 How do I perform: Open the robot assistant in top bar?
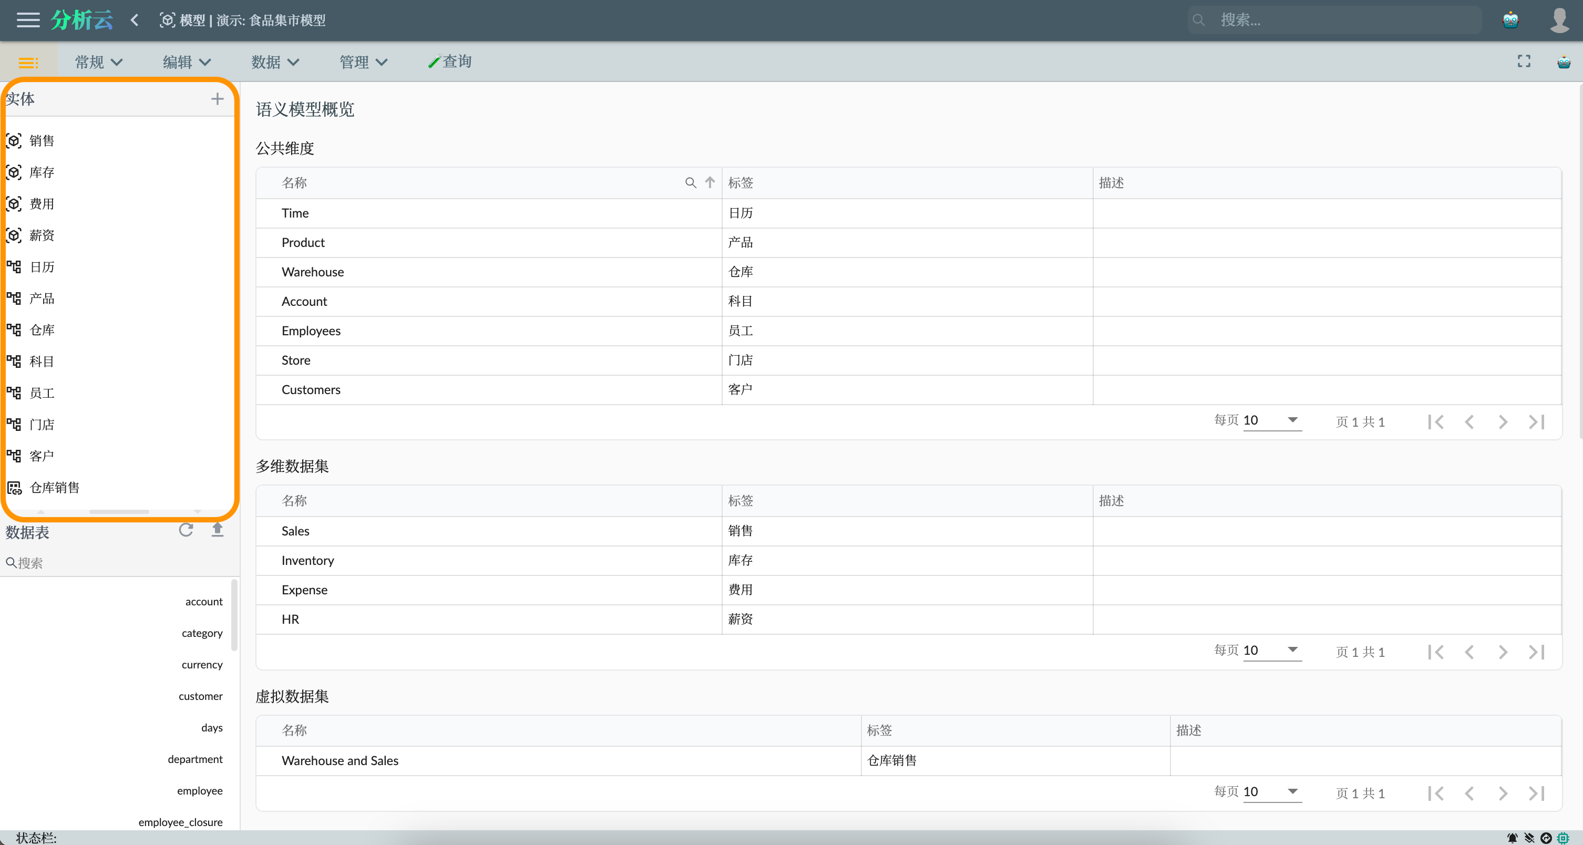point(1510,20)
